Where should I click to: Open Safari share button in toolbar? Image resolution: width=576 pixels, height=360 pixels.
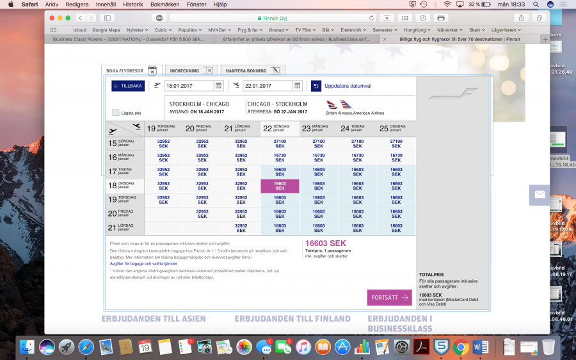(x=522, y=18)
